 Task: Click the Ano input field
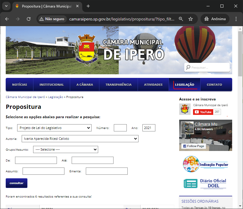click(x=149, y=128)
